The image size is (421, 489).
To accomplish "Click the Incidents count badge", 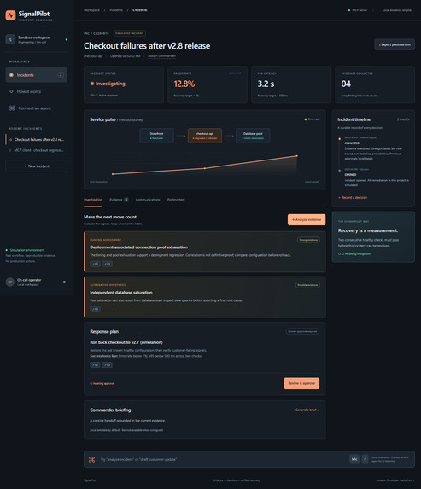I will coord(61,75).
